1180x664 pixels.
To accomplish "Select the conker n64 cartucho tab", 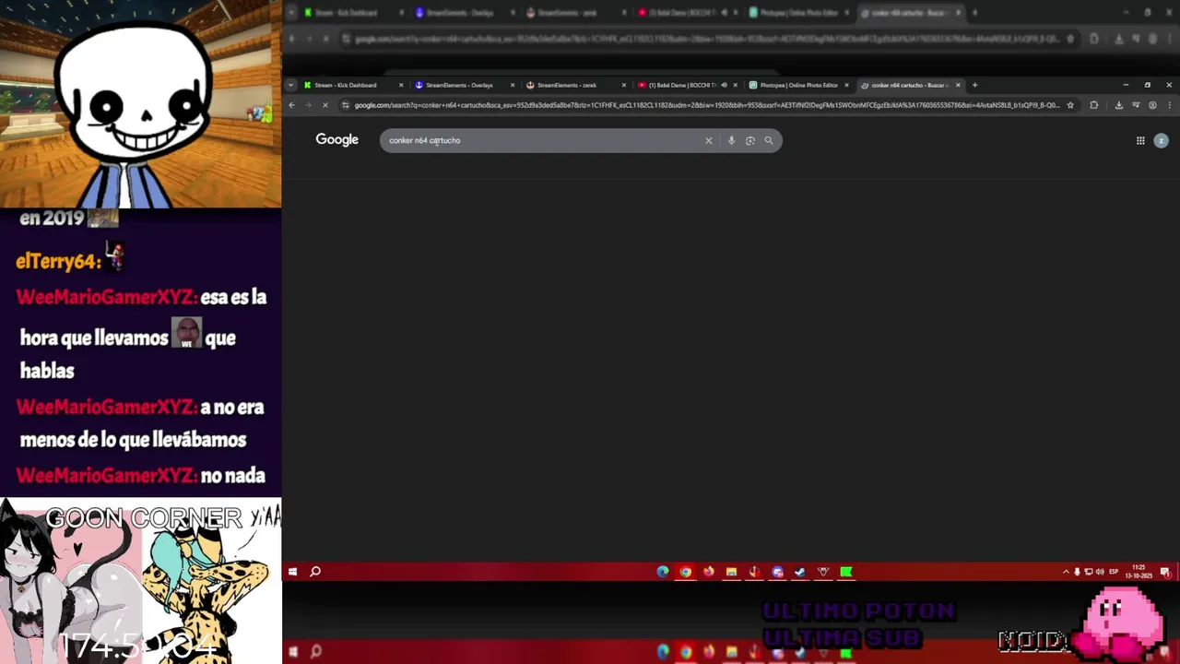I will pos(909,85).
